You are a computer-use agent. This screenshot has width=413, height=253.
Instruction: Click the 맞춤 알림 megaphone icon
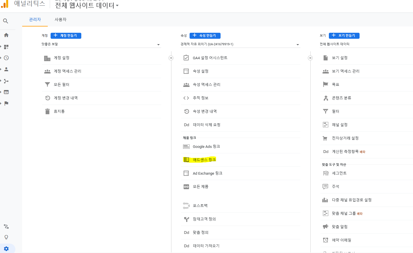coord(325,227)
